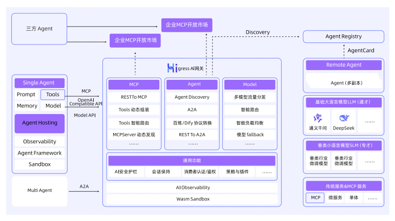Select the Agent Discovery item
395x221 pixels.
coord(192,97)
